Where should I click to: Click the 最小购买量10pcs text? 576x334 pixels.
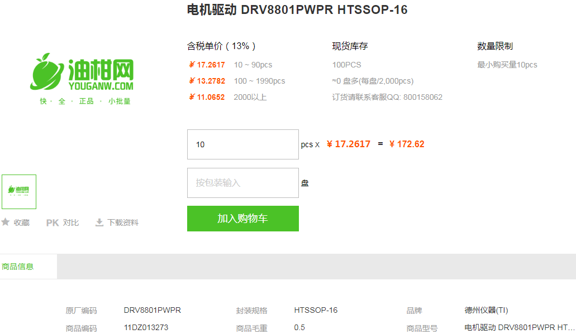[507, 65]
